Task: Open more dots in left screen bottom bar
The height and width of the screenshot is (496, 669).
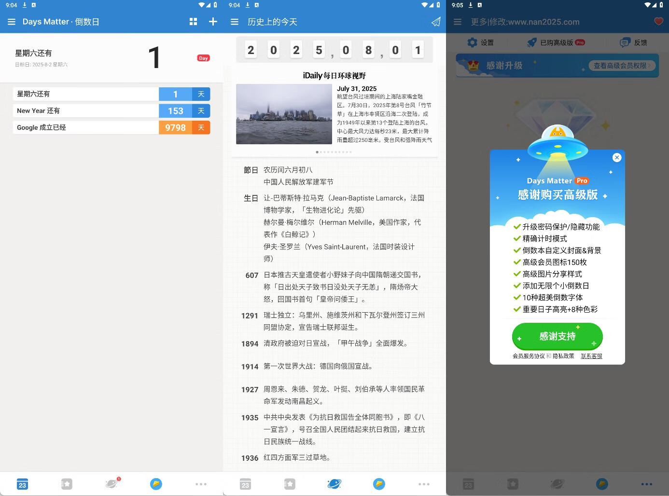Action: (201, 484)
